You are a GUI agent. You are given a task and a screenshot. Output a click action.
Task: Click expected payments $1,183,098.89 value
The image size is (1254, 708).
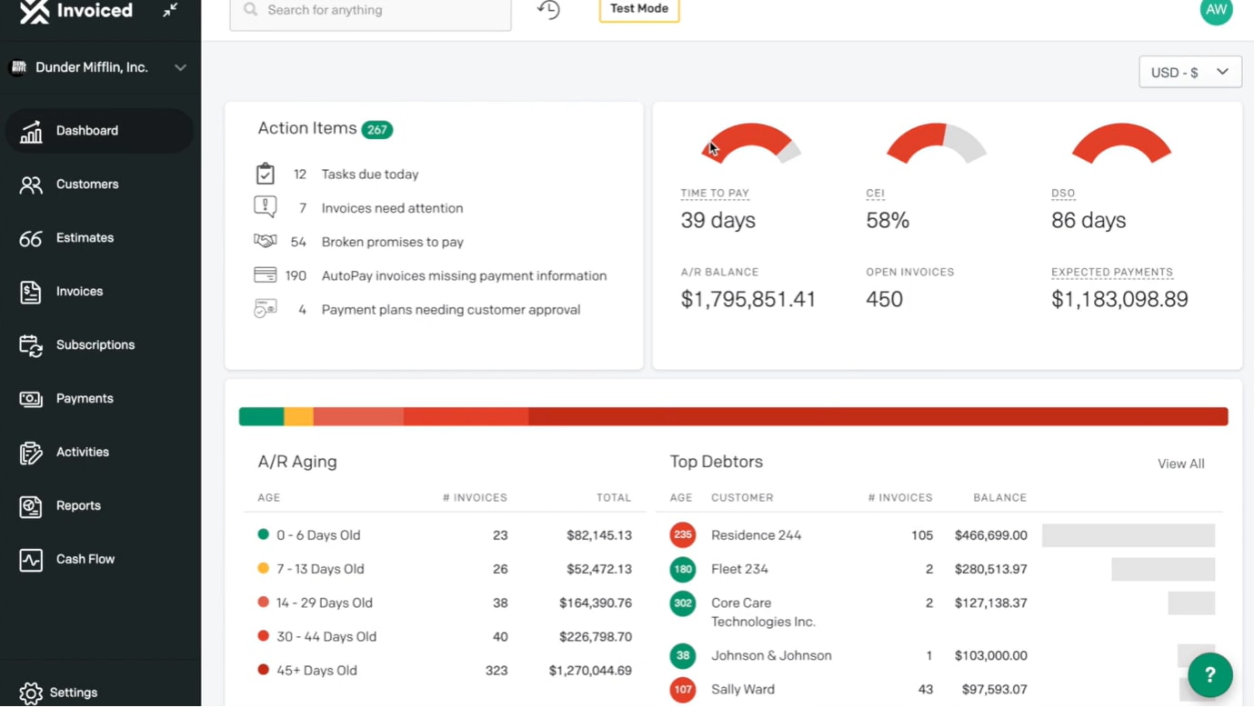[1119, 299]
